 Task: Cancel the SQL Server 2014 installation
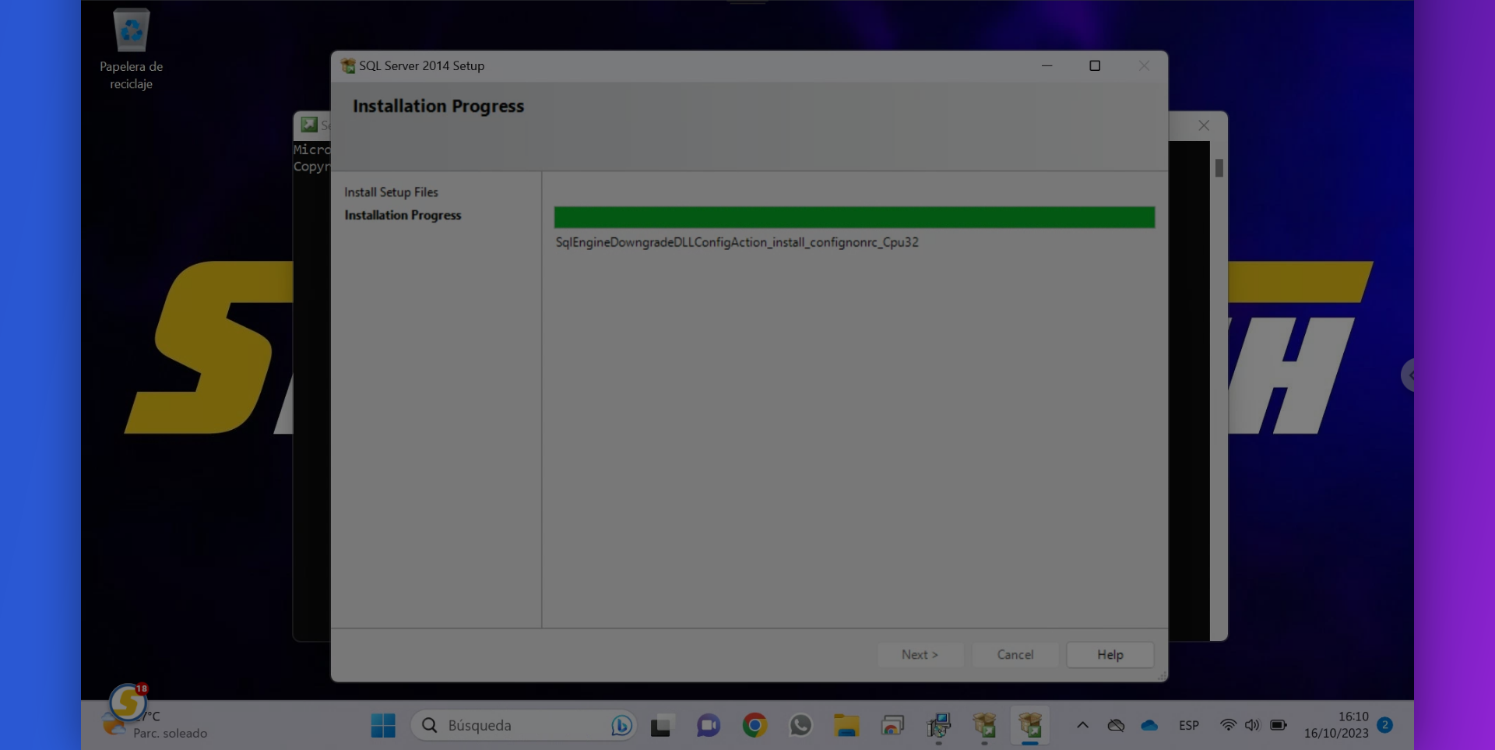click(x=1015, y=654)
